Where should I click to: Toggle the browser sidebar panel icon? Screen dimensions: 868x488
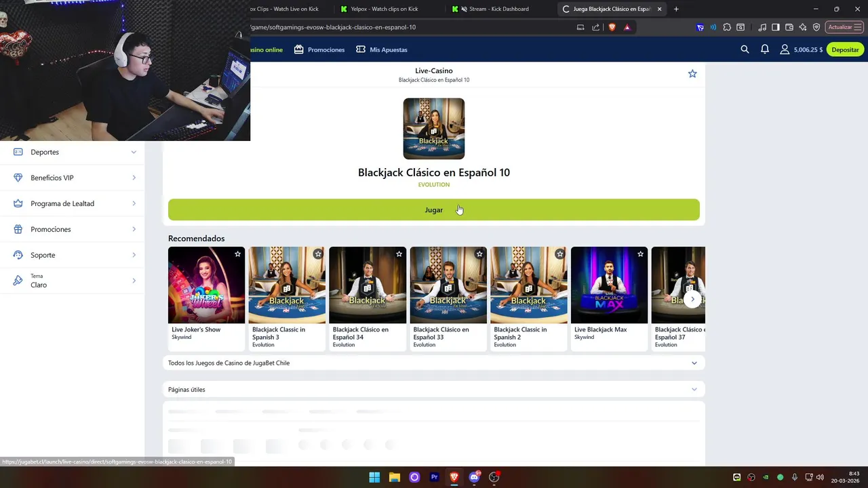pos(776,27)
